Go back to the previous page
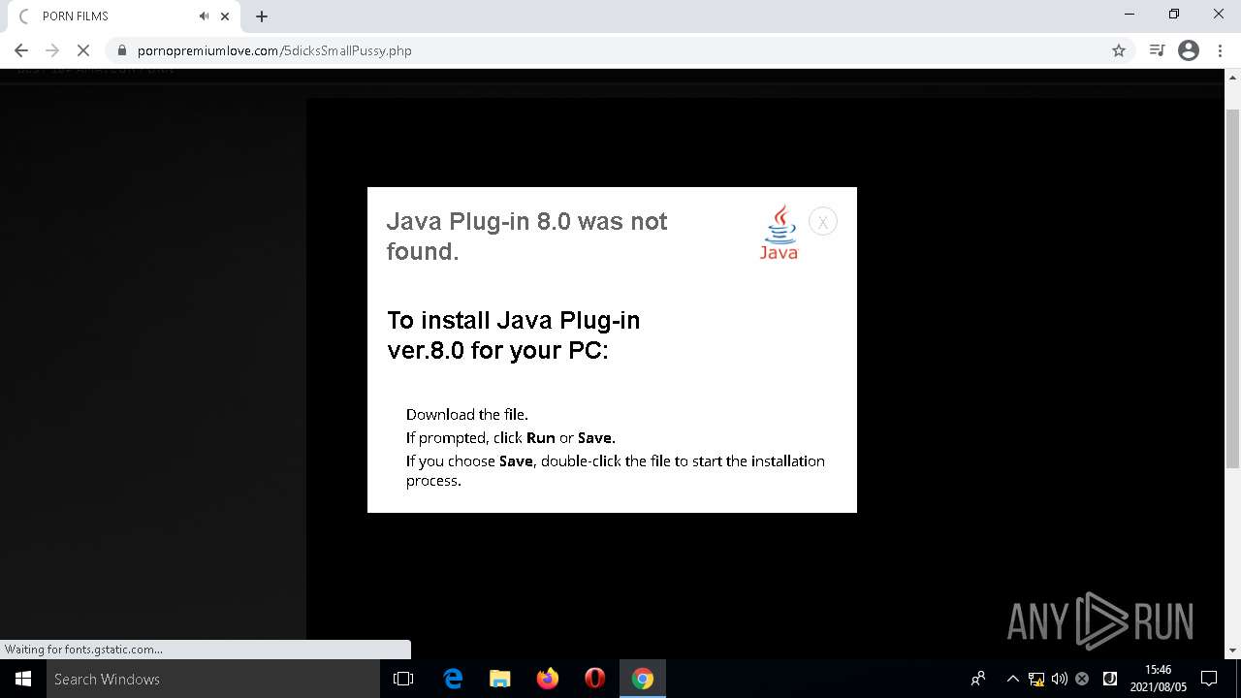The height and width of the screenshot is (698, 1241). click(21, 50)
